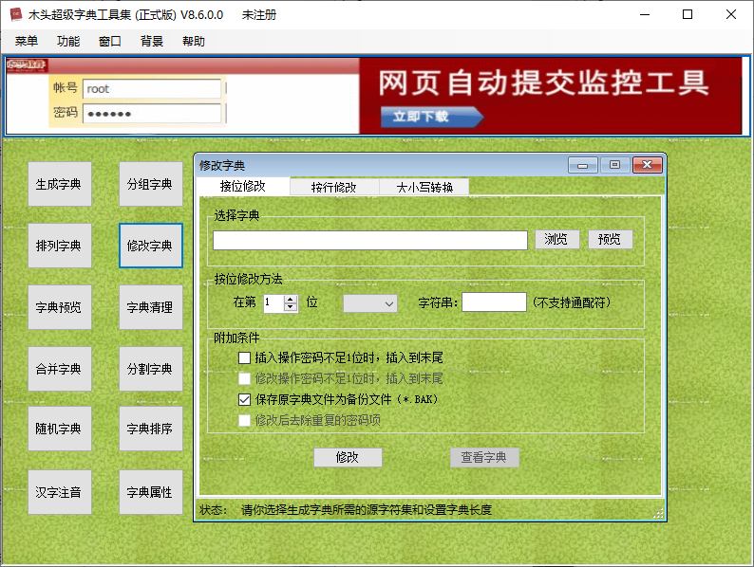
Task: Open the 汉字注音 tool
Action: (59, 492)
